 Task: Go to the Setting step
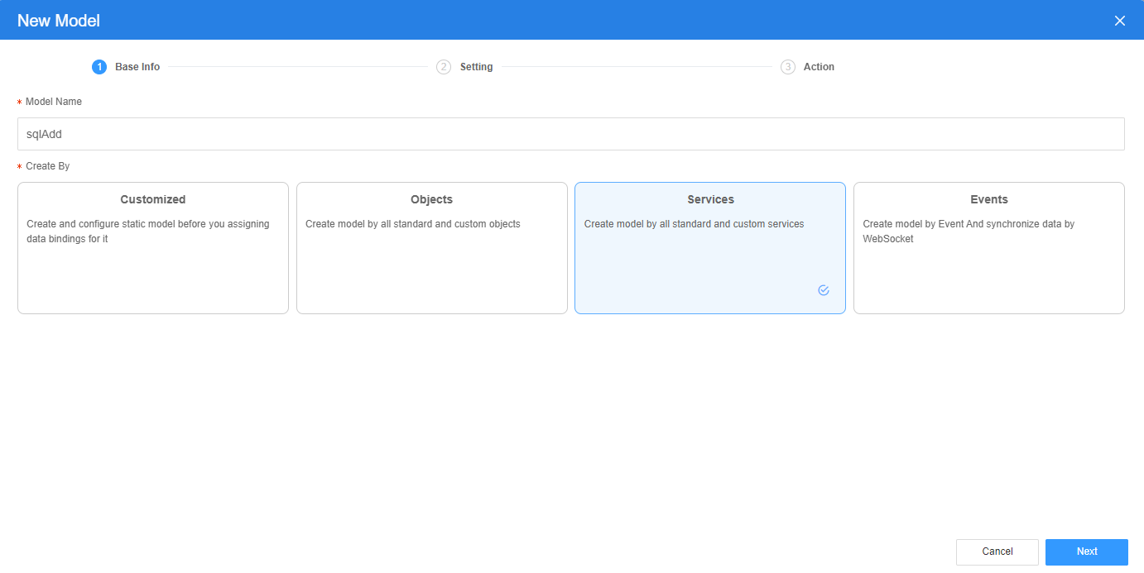(477, 67)
